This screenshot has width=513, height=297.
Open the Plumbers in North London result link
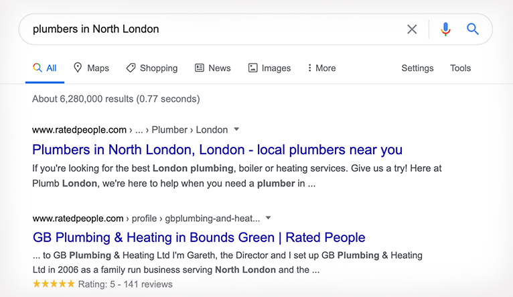point(217,150)
